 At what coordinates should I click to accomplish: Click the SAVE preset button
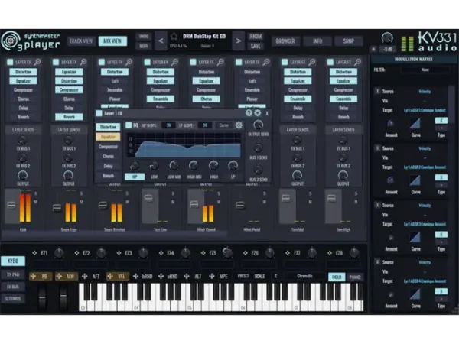256,46
